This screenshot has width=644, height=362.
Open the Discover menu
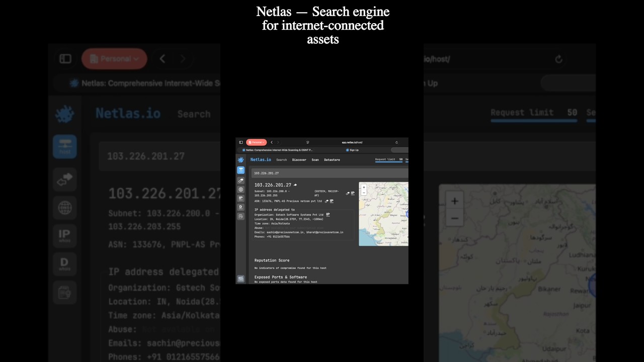pos(299,160)
